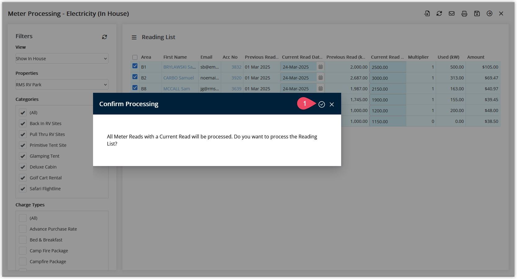Close the Confirm Processing dialog
This screenshot has width=517, height=279.
332,104
